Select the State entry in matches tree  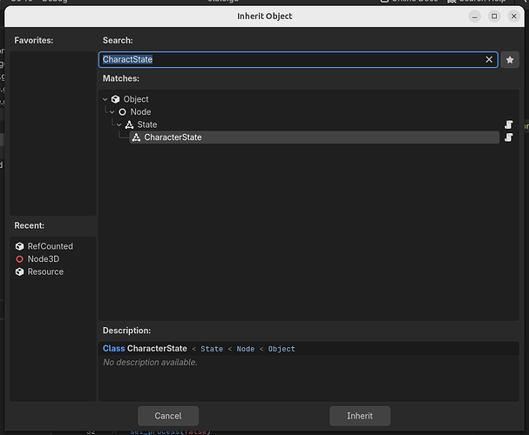[147, 125]
